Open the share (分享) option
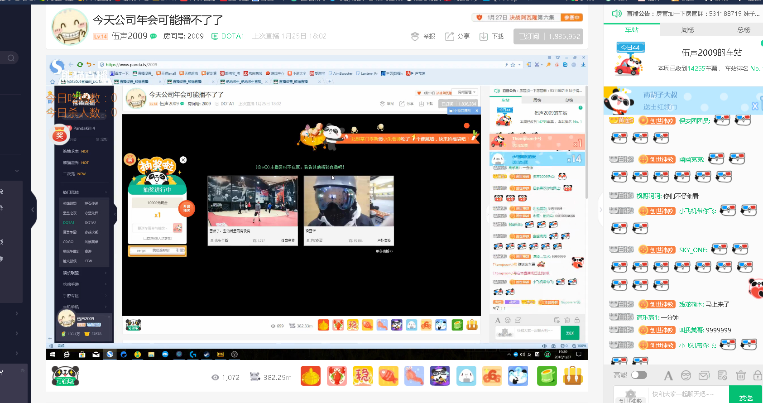The width and height of the screenshot is (763, 403). [x=457, y=36]
